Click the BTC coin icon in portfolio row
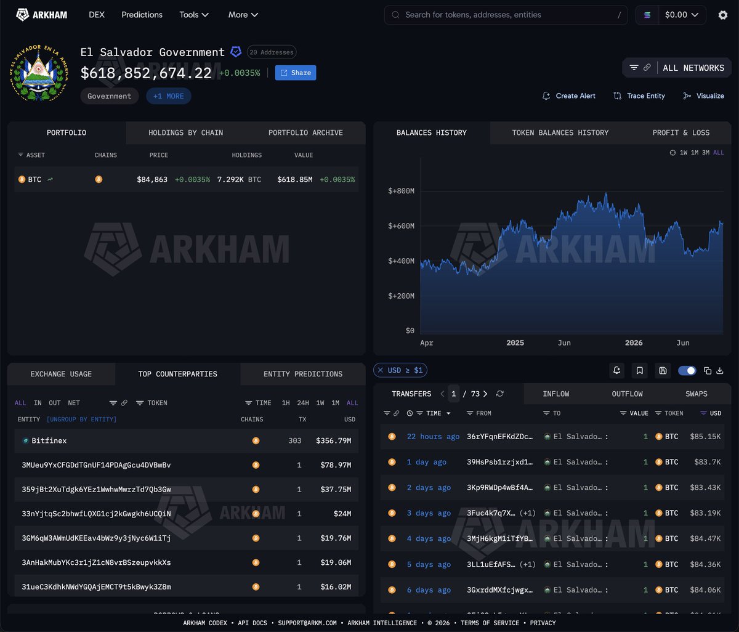The height and width of the screenshot is (632, 739). pos(22,179)
